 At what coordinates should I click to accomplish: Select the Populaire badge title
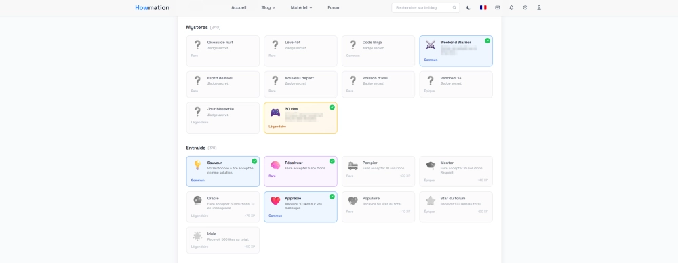point(372,198)
